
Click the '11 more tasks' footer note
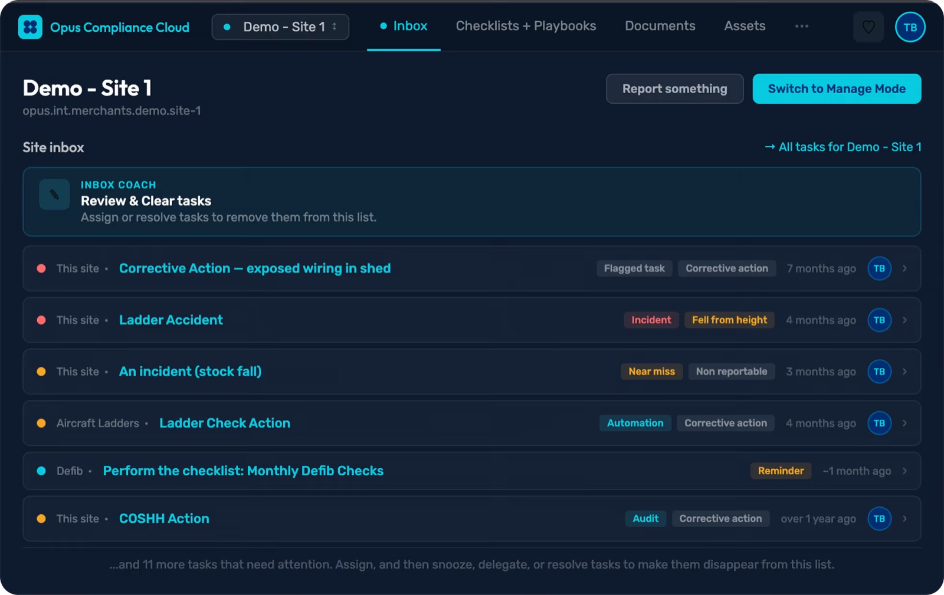[472, 564]
